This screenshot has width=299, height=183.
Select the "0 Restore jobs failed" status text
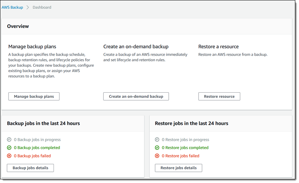pos(181,156)
